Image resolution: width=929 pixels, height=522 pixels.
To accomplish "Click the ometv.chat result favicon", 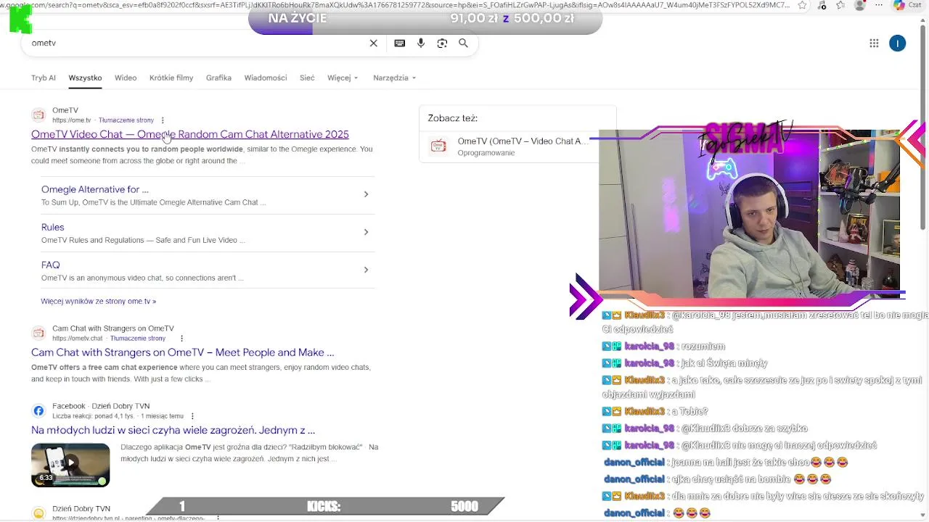I will tap(38, 333).
